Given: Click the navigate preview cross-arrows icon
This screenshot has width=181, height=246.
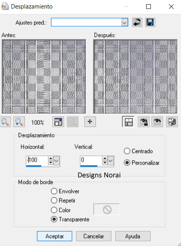Looking at the screenshot, I should 90,122.
